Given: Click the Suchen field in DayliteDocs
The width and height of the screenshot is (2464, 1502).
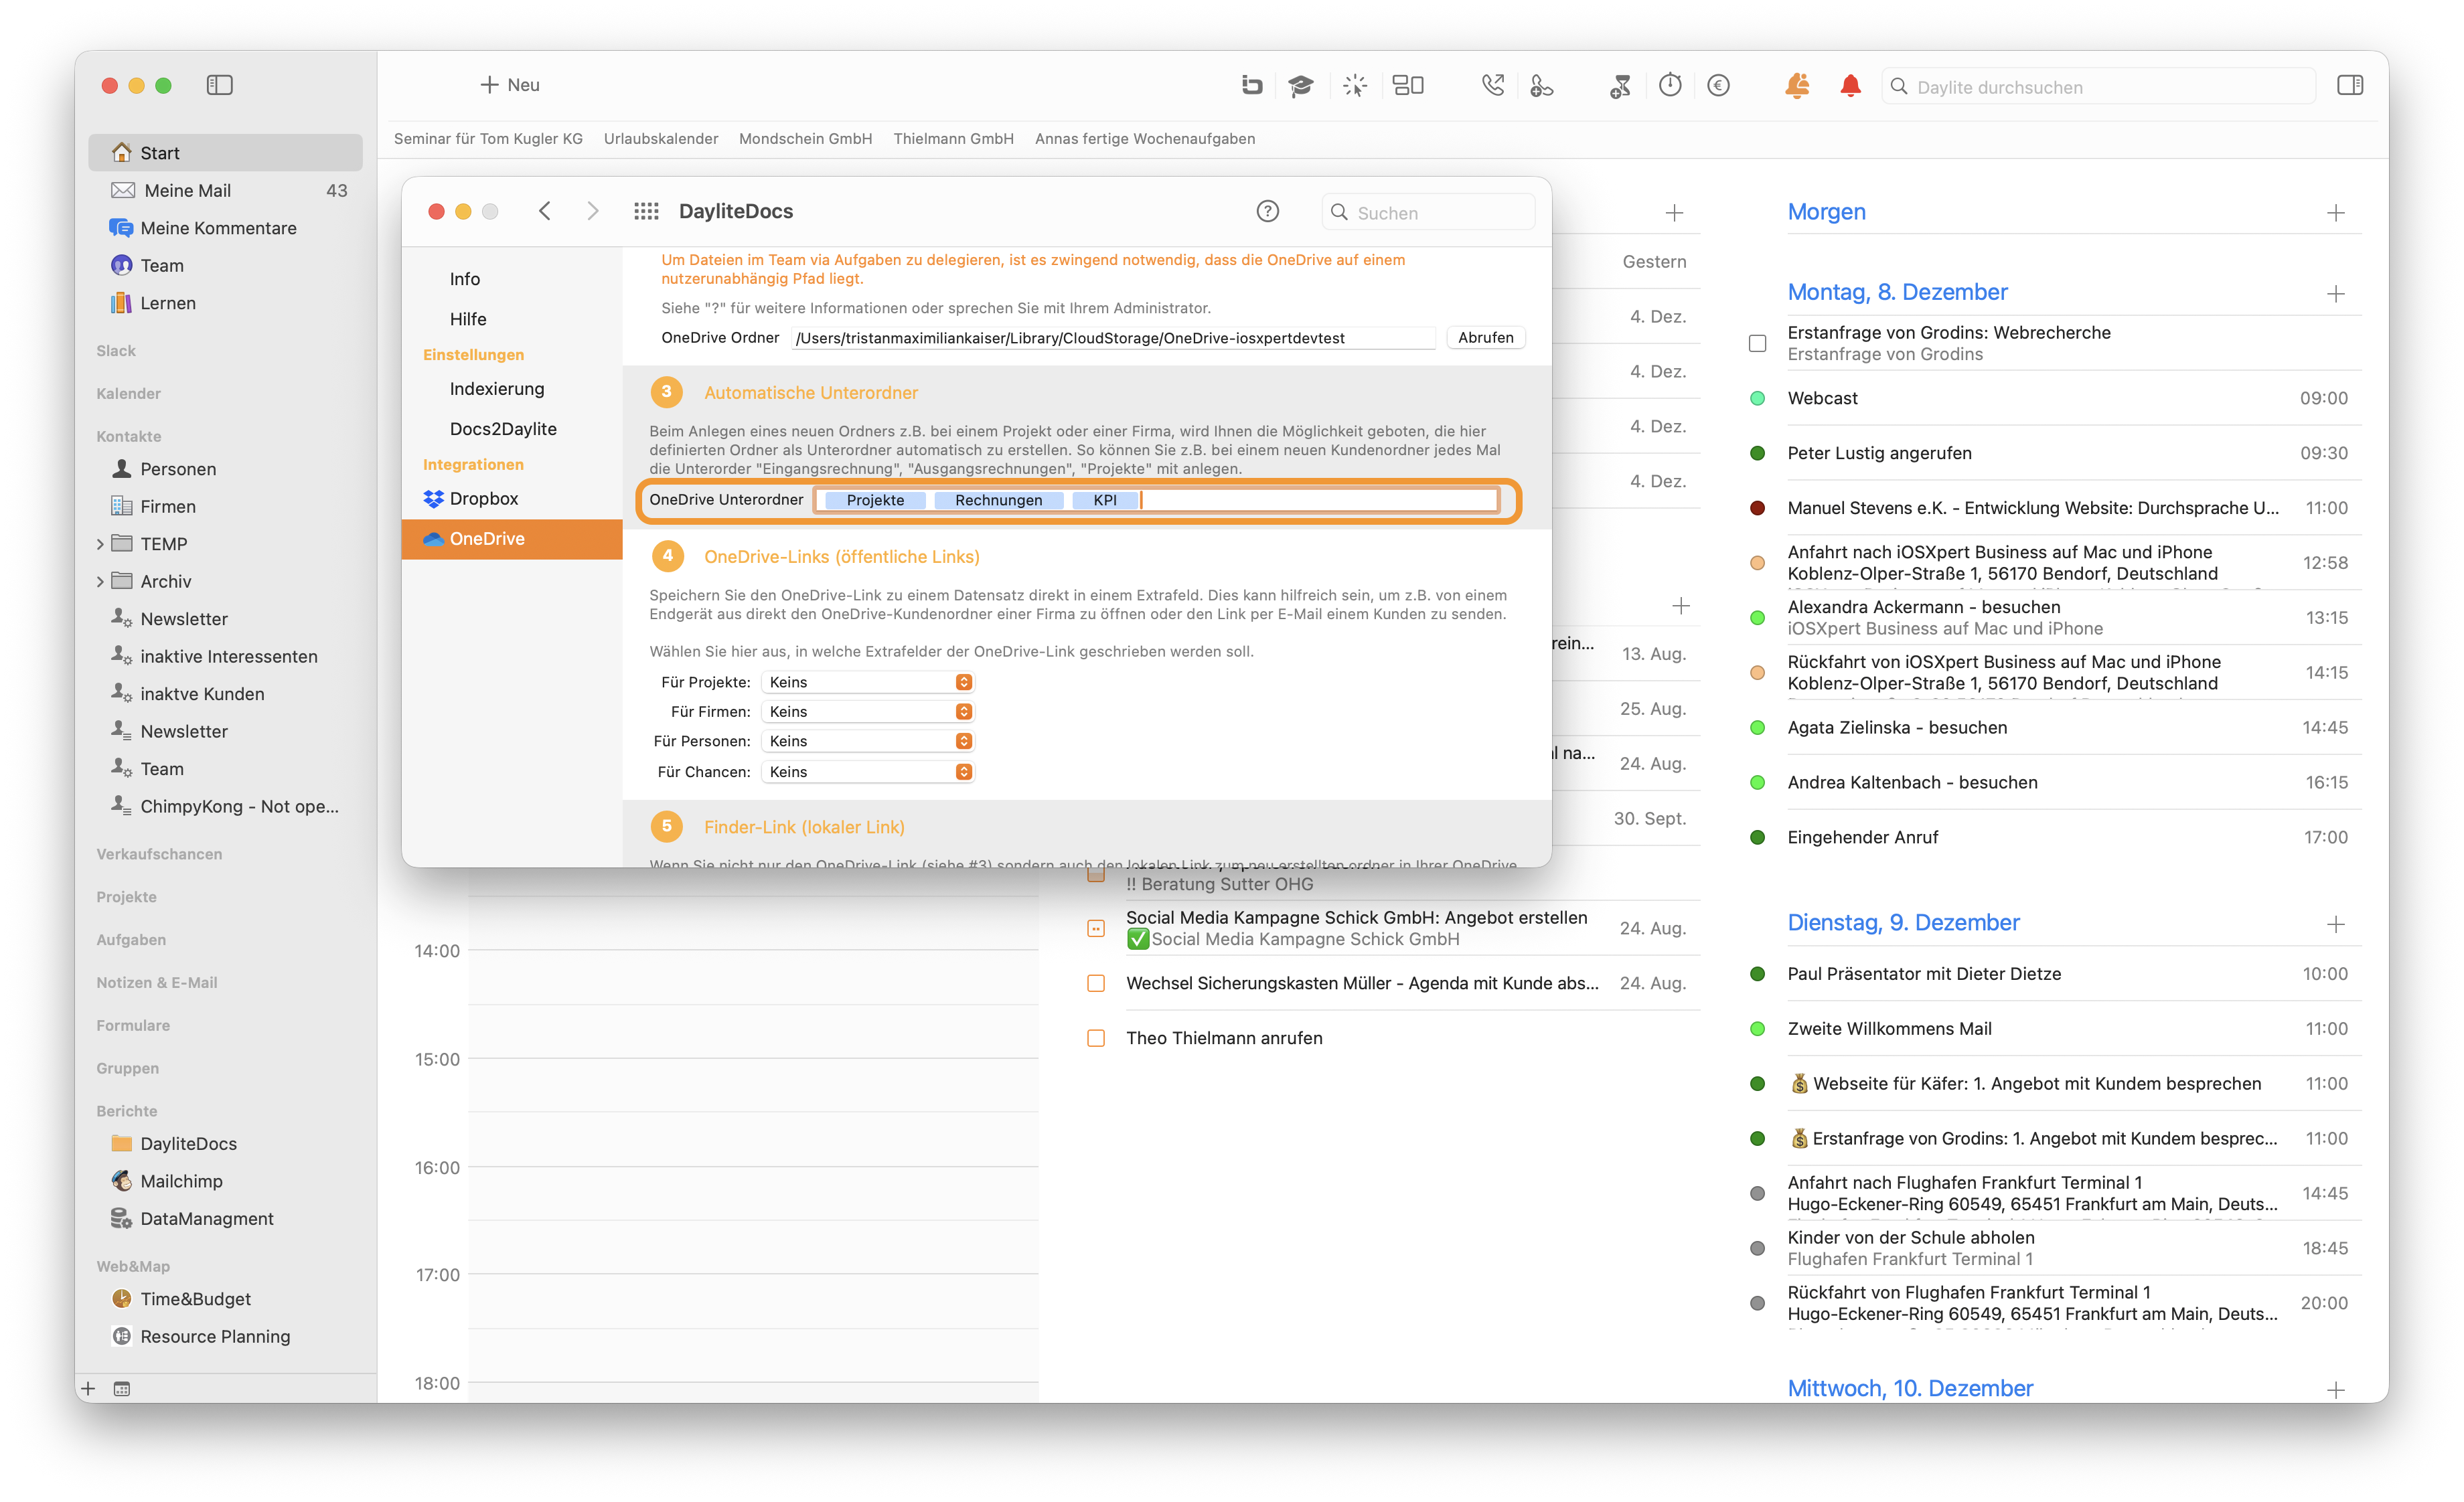Looking at the screenshot, I should click(x=1428, y=212).
